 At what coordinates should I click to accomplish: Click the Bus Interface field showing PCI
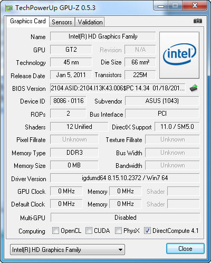162,114
